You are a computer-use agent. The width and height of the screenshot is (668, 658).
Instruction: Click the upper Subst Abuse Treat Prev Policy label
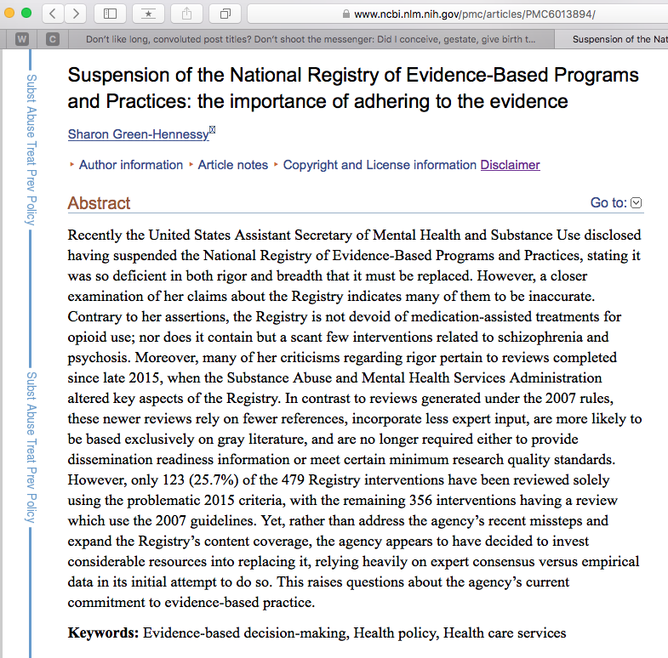(x=31, y=150)
